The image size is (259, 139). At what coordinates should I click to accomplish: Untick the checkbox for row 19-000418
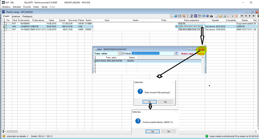(x=6, y=27)
